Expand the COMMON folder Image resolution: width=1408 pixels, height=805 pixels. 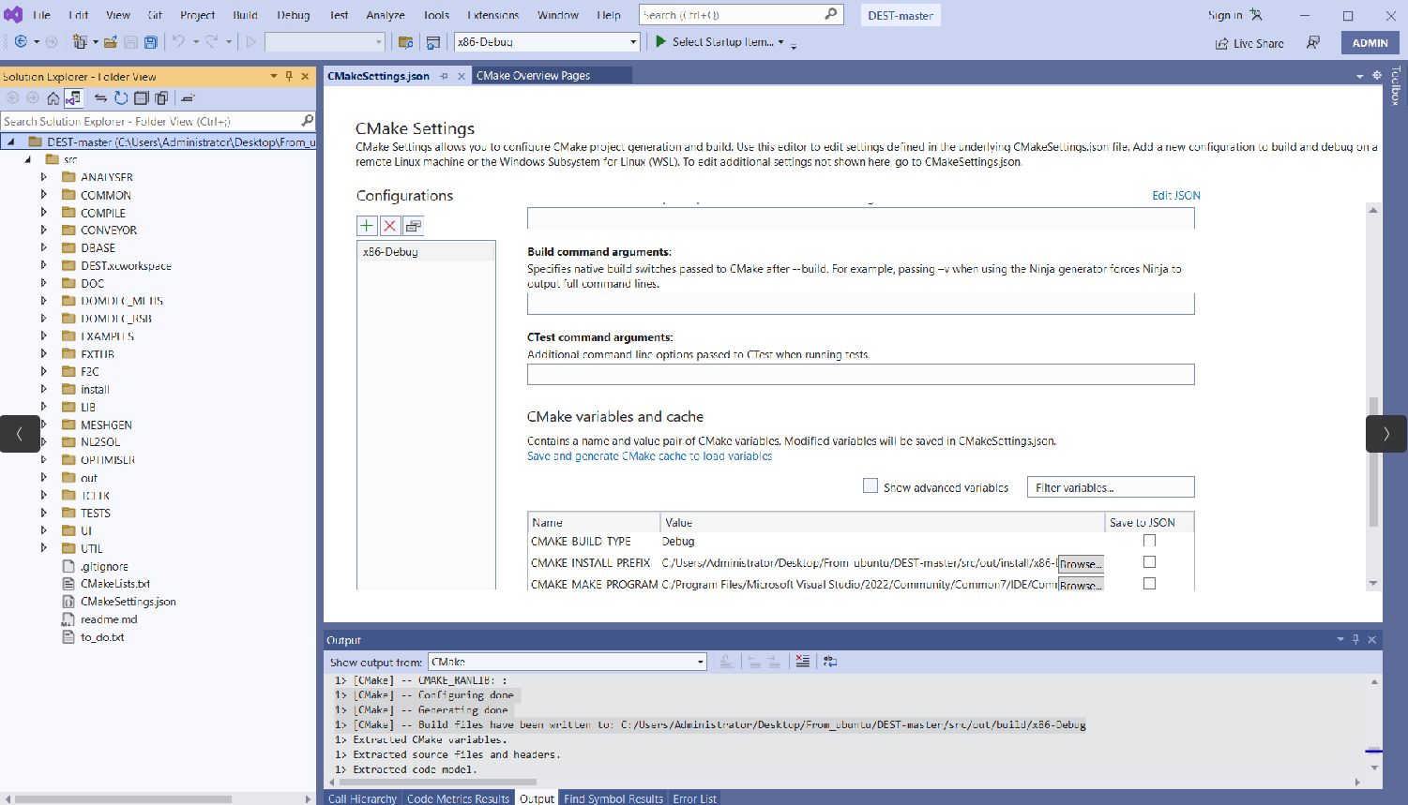(x=43, y=195)
